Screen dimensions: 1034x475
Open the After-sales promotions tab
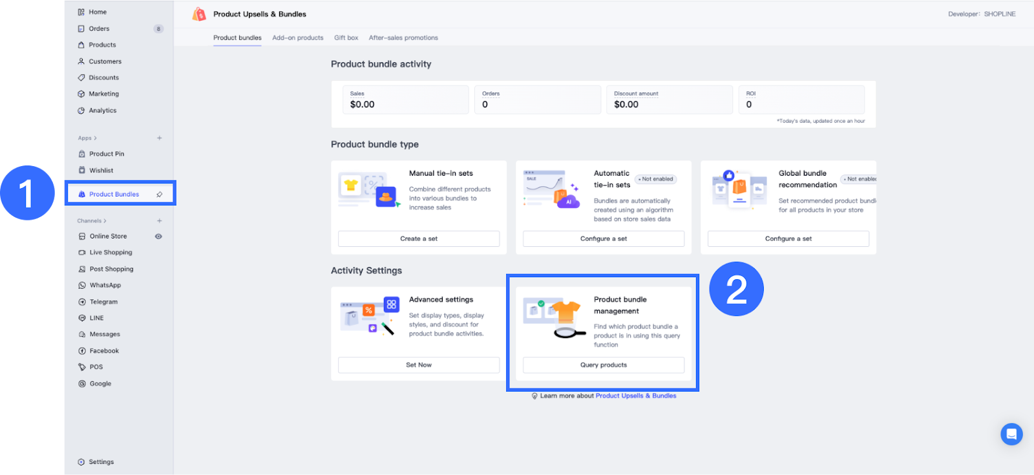(403, 38)
